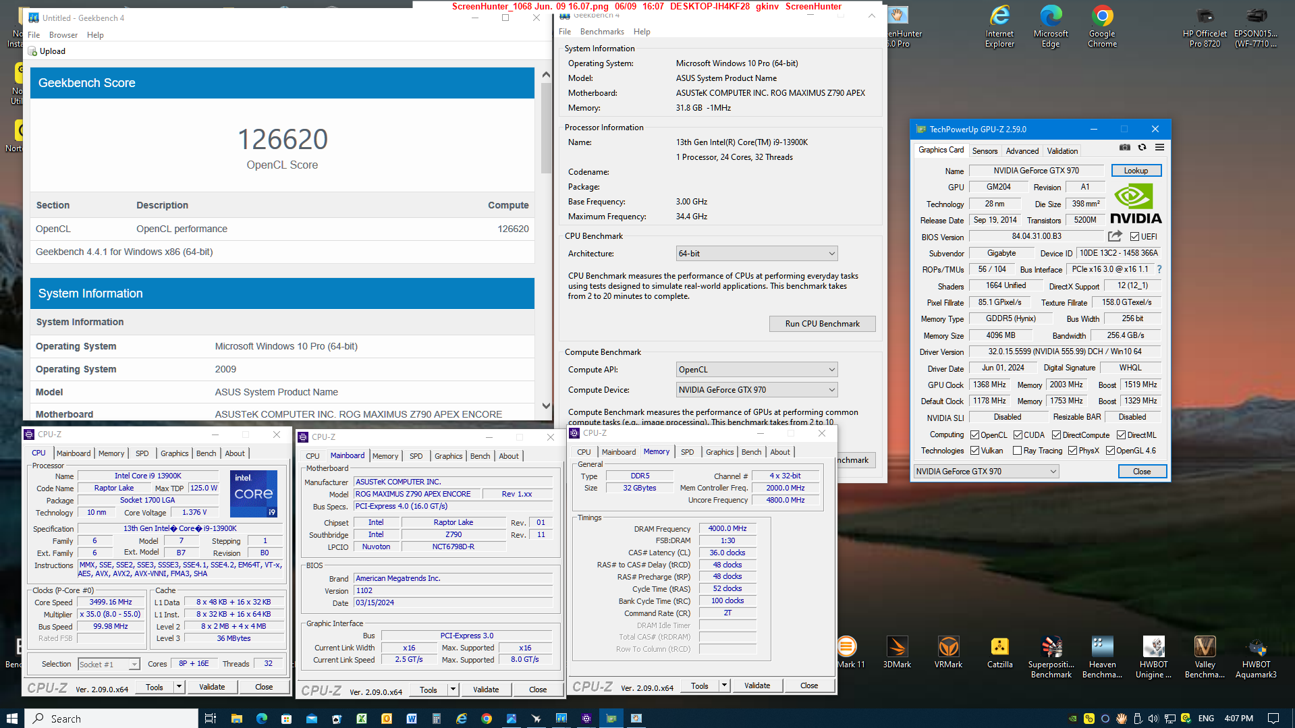Toggle the CUDA computing checkbox
Image resolution: width=1295 pixels, height=728 pixels.
[x=1018, y=435]
